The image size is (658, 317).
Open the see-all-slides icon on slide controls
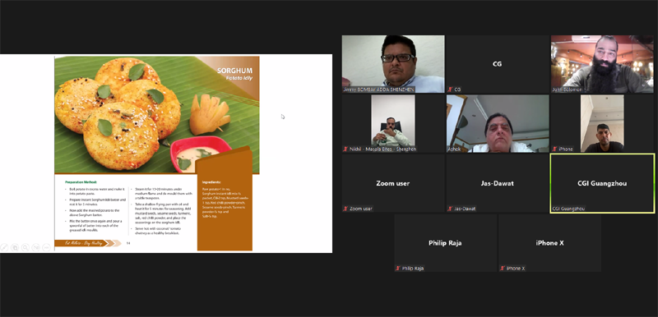pyautogui.click(x=15, y=247)
